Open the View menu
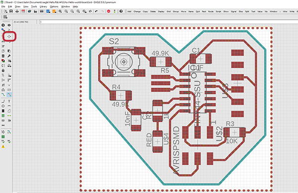Viewport: 298px width, 193px height. pyautogui.click(x=26, y=6)
